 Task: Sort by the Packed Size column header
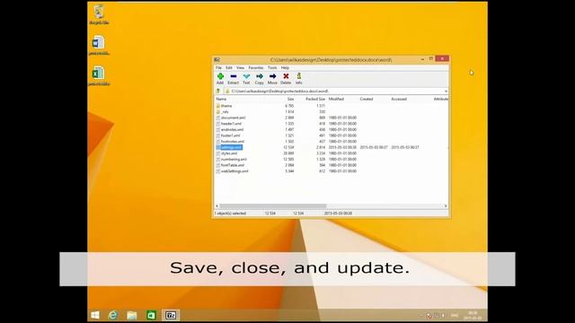click(315, 100)
